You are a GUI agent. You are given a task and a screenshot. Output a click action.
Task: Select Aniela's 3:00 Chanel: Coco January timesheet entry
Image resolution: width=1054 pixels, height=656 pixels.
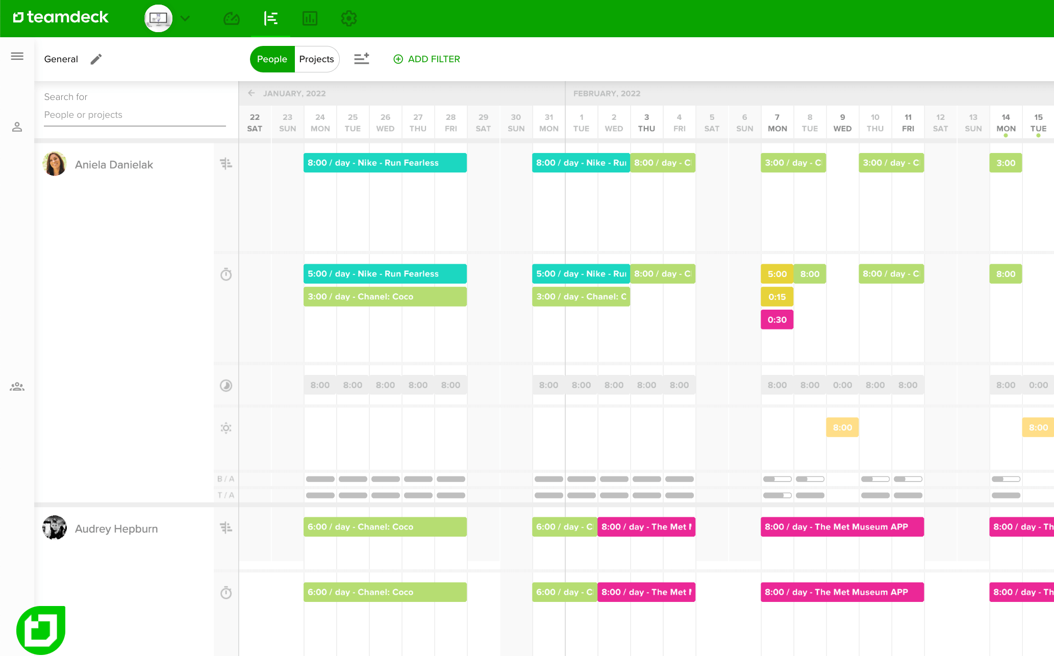tap(385, 297)
